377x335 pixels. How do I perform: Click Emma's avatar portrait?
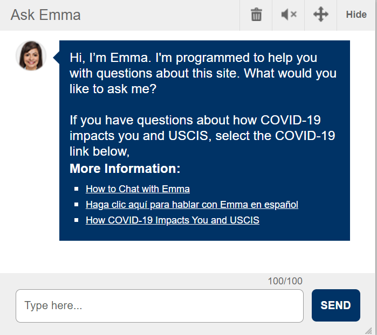(31, 55)
